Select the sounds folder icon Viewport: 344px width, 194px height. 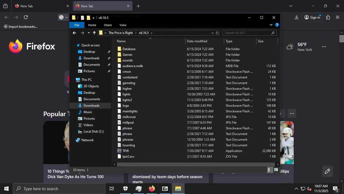coord(119,60)
